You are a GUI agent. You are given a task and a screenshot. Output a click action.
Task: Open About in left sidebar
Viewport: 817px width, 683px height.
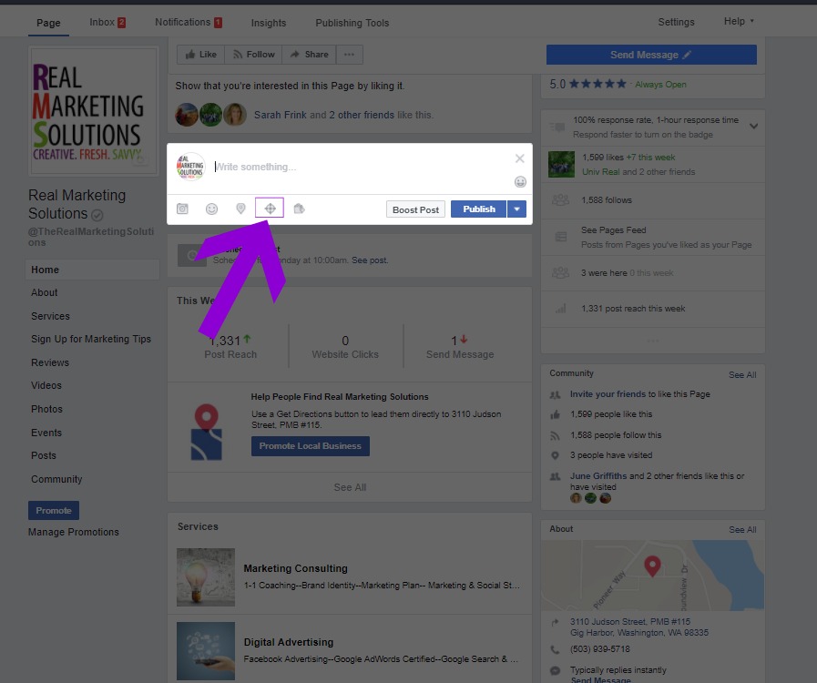point(45,293)
